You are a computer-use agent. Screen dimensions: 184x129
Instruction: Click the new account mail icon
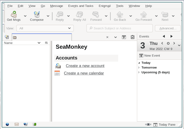click(x=58, y=66)
